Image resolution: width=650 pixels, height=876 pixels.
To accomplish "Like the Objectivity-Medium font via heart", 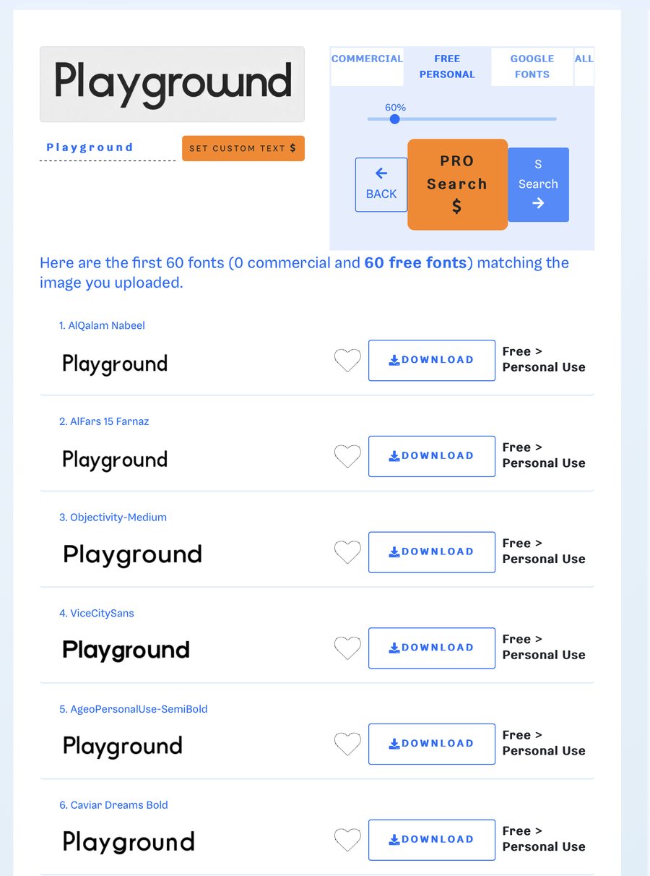I will click(x=347, y=552).
